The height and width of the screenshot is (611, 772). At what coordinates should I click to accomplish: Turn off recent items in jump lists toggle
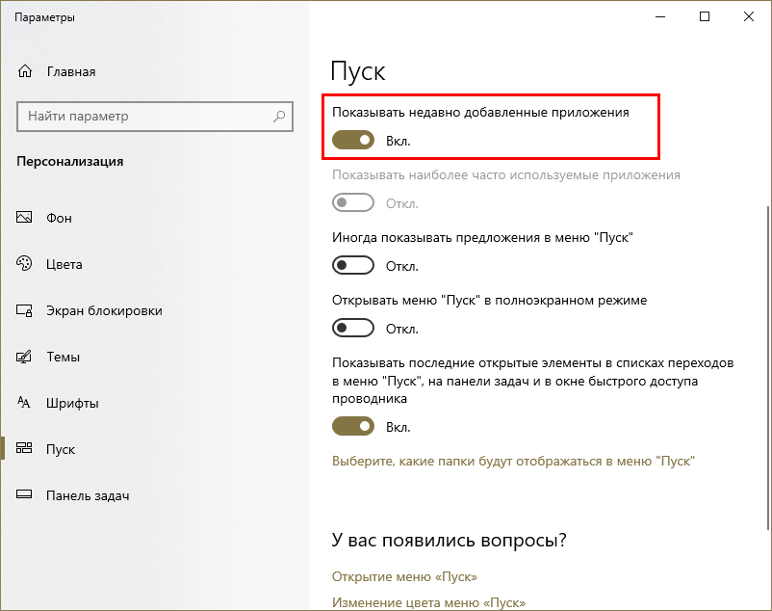coord(352,426)
